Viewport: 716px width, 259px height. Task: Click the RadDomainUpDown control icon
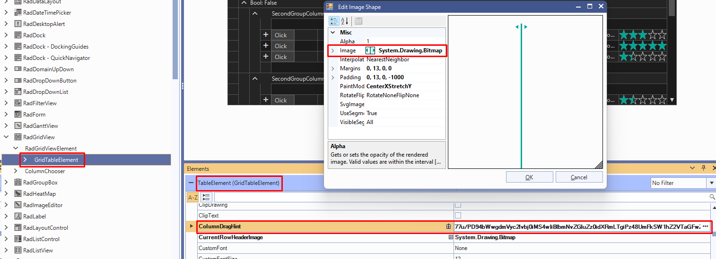pos(18,69)
